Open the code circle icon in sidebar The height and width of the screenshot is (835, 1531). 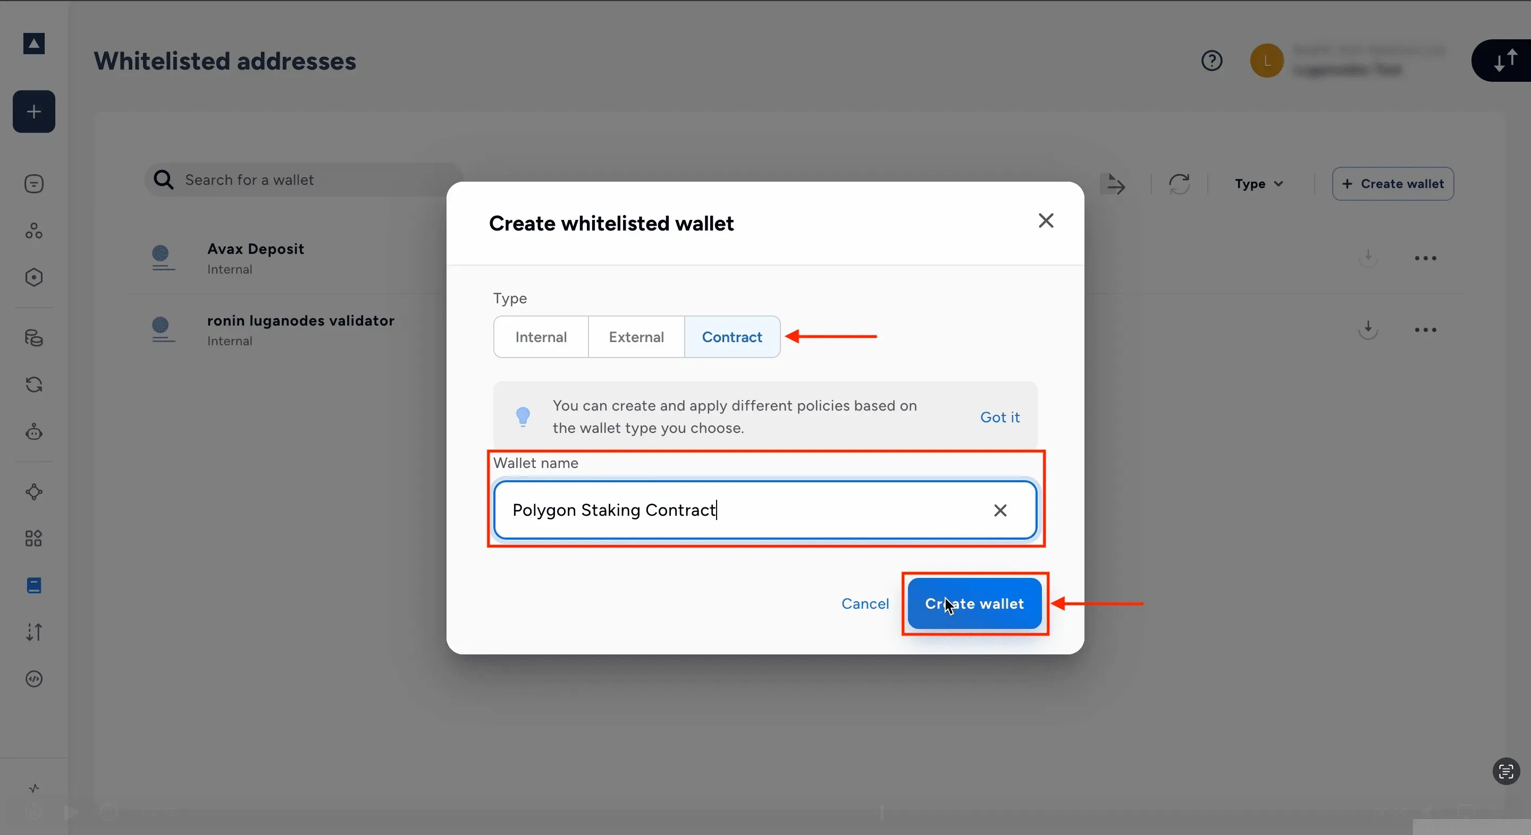[34, 679]
